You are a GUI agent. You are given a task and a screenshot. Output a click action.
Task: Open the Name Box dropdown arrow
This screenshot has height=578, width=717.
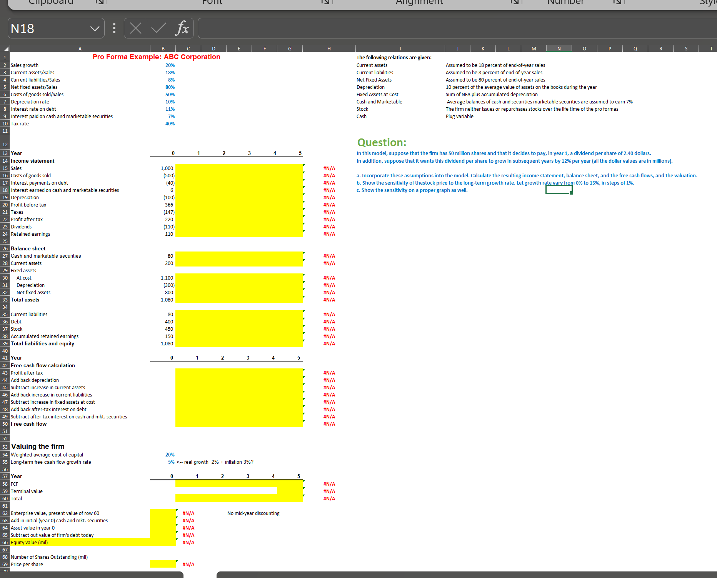click(95, 28)
